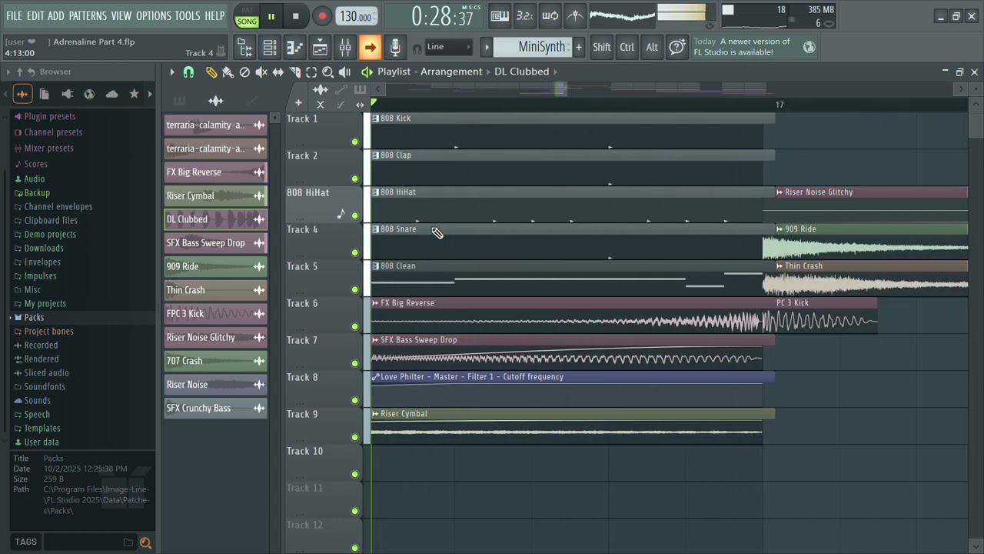984x554 pixels.
Task: Switch to SONG mode
Action: (x=247, y=21)
